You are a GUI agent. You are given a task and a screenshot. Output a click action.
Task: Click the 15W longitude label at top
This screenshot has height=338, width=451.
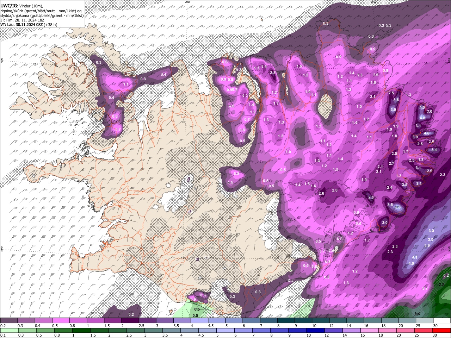[373, 2]
